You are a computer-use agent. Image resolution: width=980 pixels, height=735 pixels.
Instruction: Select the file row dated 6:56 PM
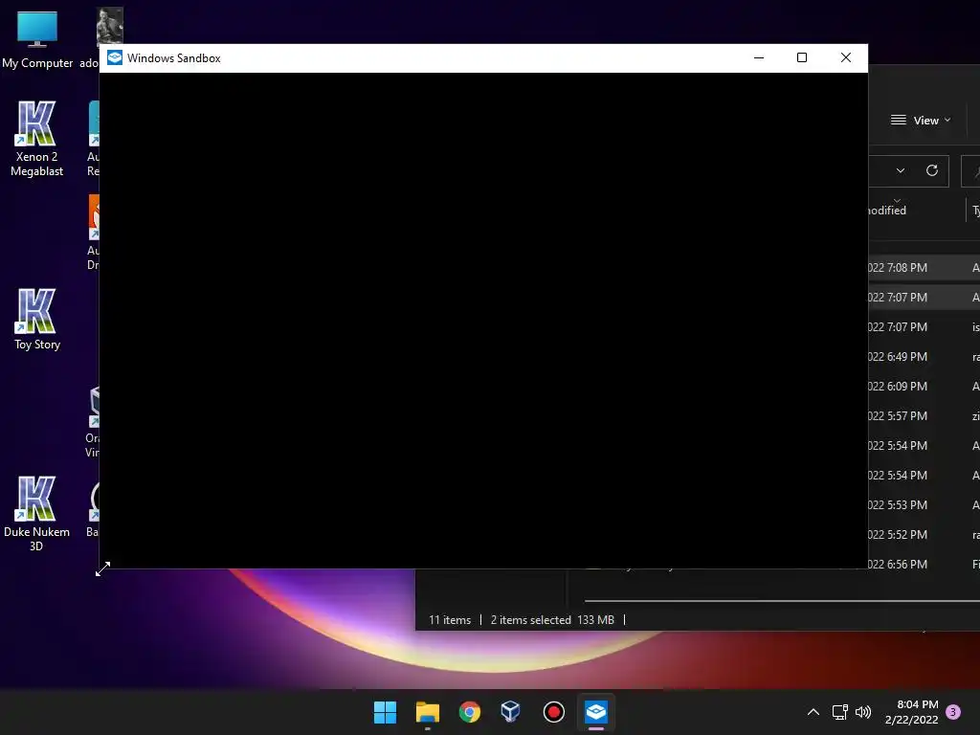click(x=924, y=565)
